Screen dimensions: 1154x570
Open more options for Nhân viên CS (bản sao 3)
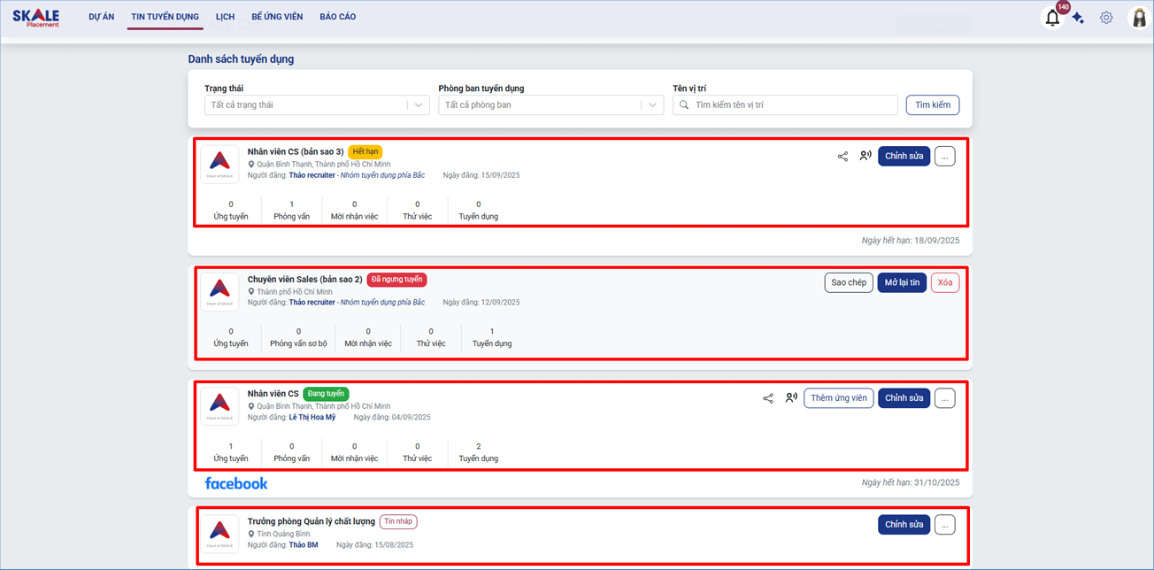[944, 157]
